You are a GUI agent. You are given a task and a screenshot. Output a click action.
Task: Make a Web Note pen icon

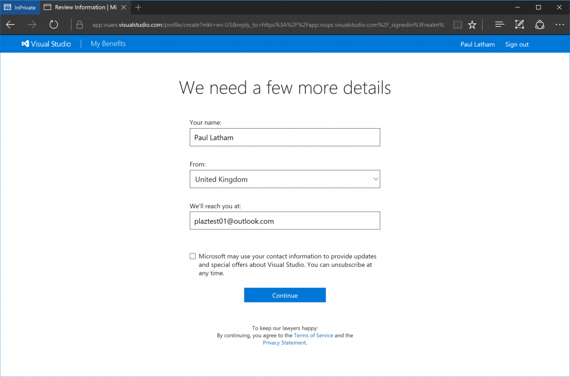519,25
